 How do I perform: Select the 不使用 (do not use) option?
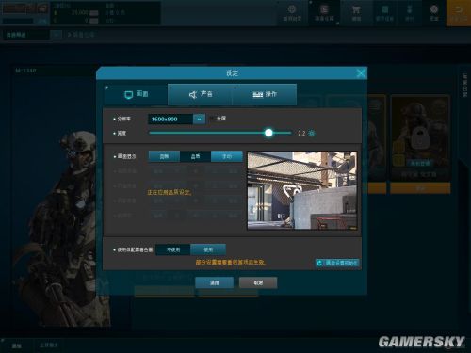(173, 249)
